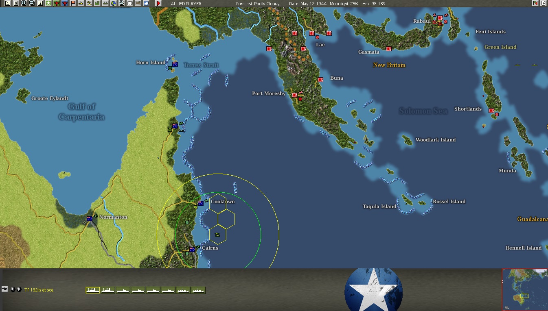
Task: Click the green stepped-shape toolbar icon
Action: click(x=97, y=3)
